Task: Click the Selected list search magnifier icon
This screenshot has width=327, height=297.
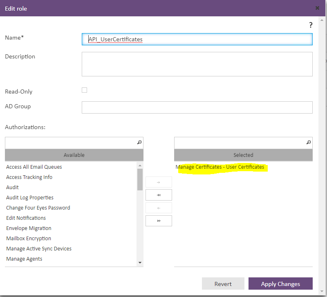Action: [309, 142]
